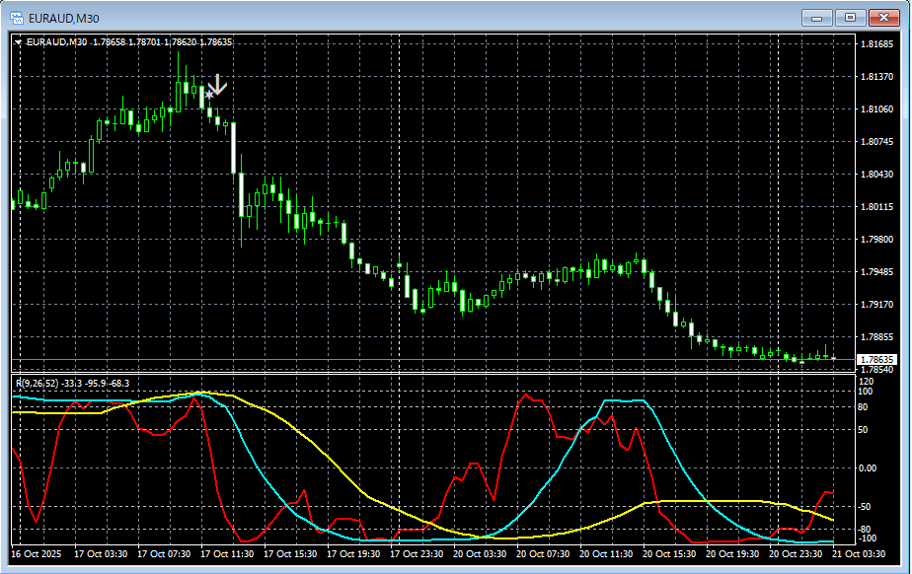Click the EURAUD,M30 window title text
912x574 pixels.
tap(64, 18)
